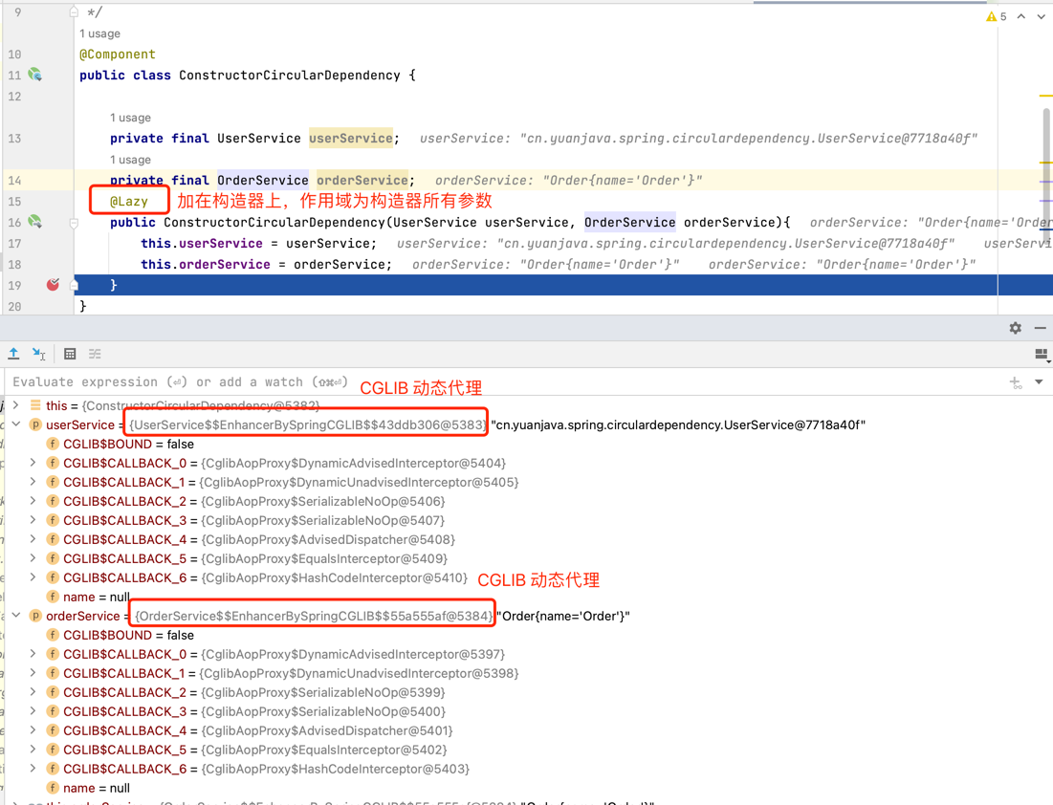Open the expression history dropdown arrow

[x=1039, y=382]
